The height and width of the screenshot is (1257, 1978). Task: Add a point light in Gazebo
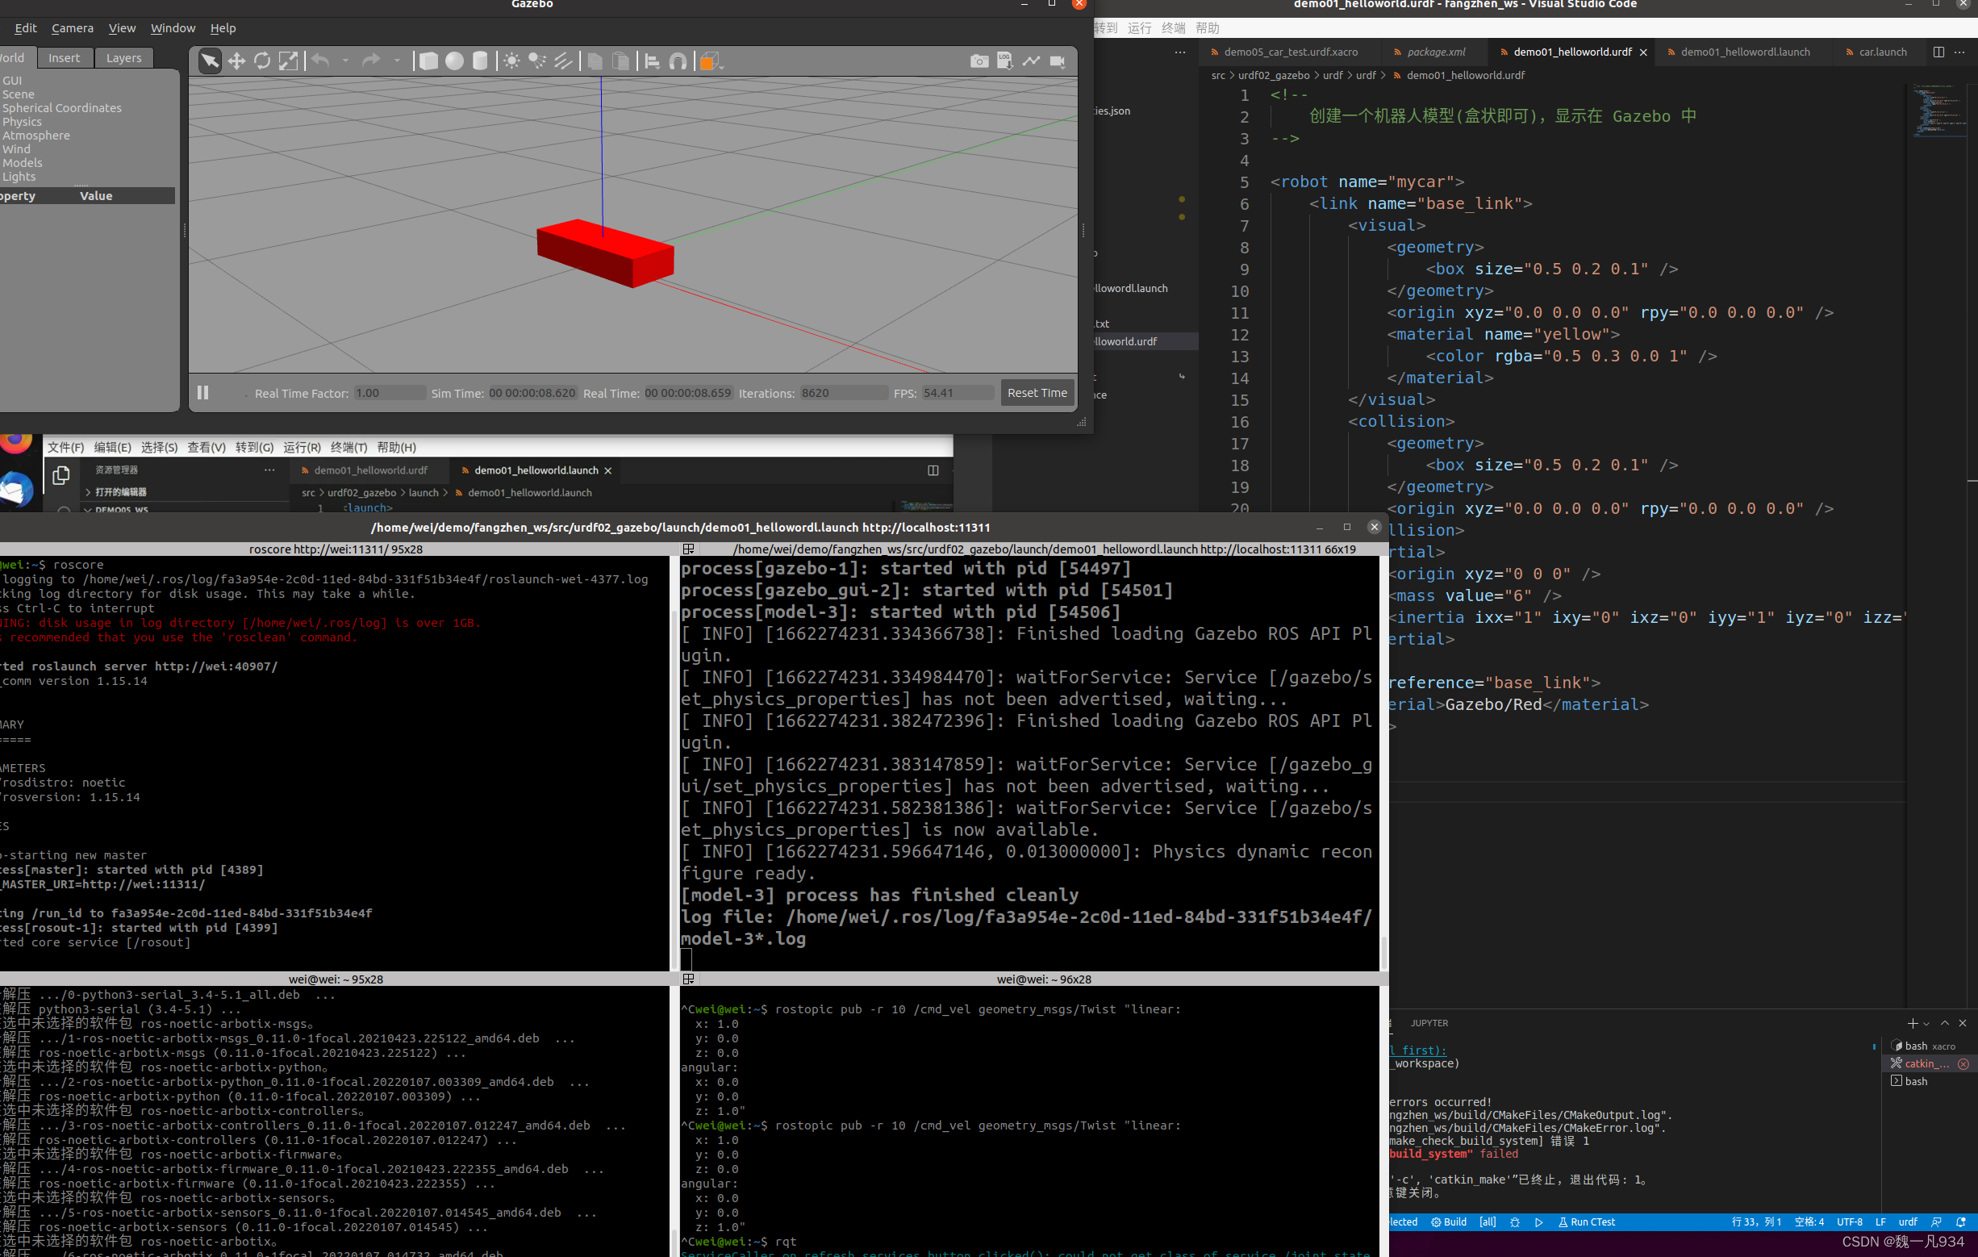point(511,61)
